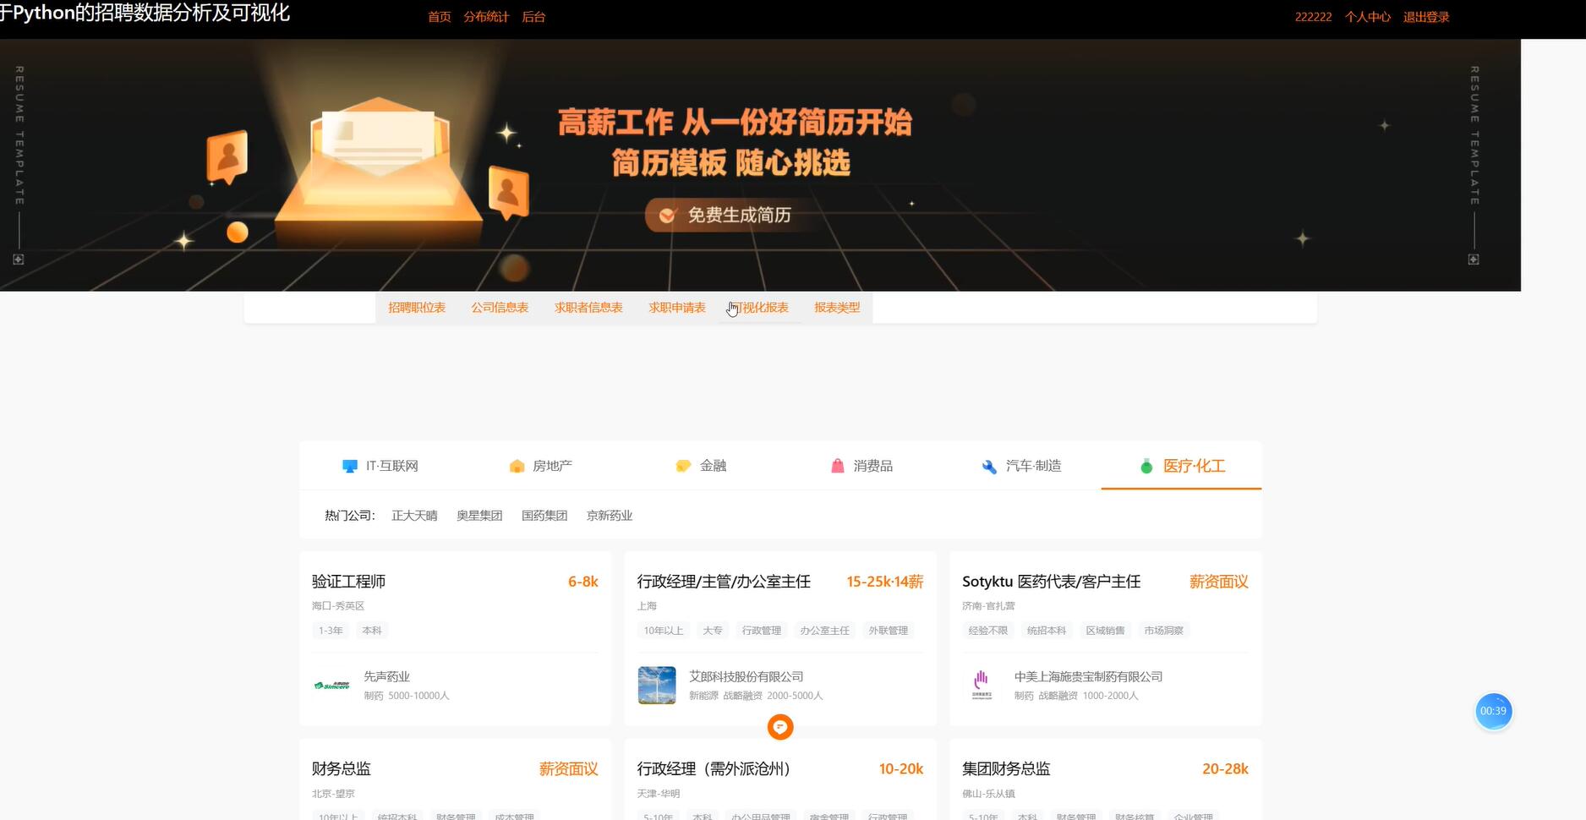Screen dimensions: 1586x820
Task: Open the 可视化报表 tab
Action: [759, 307]
